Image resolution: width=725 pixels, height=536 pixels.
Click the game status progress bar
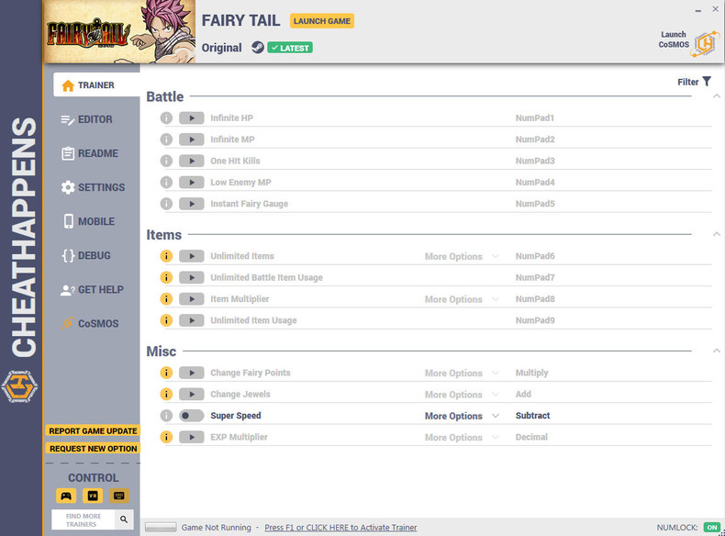[161, 527]
